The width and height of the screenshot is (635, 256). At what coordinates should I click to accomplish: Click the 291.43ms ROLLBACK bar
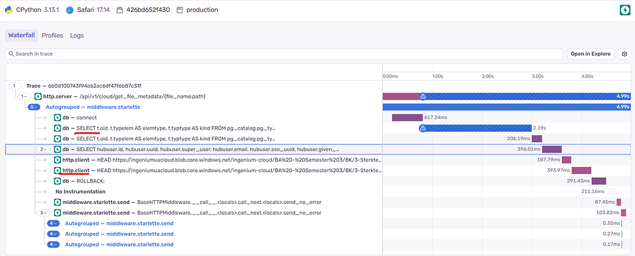[599, 180]
